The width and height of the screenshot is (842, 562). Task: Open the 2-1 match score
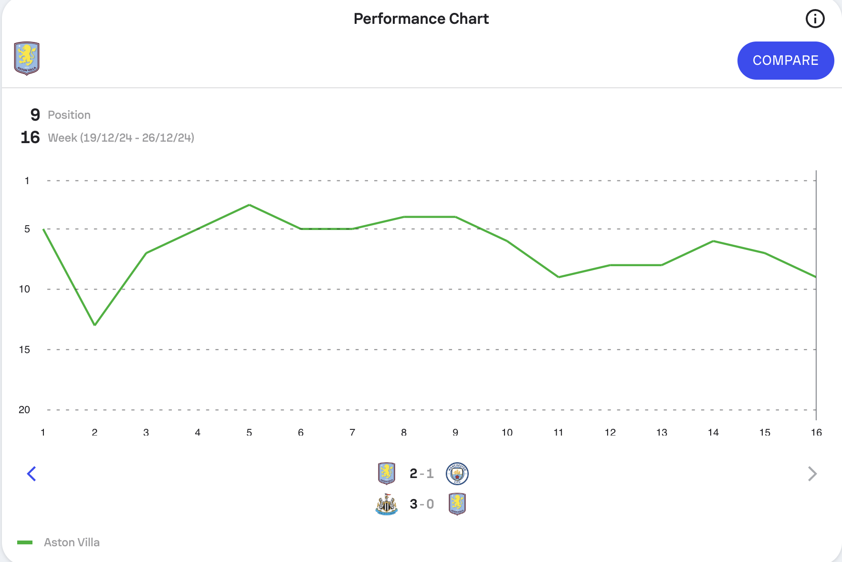tap(421, 474)
